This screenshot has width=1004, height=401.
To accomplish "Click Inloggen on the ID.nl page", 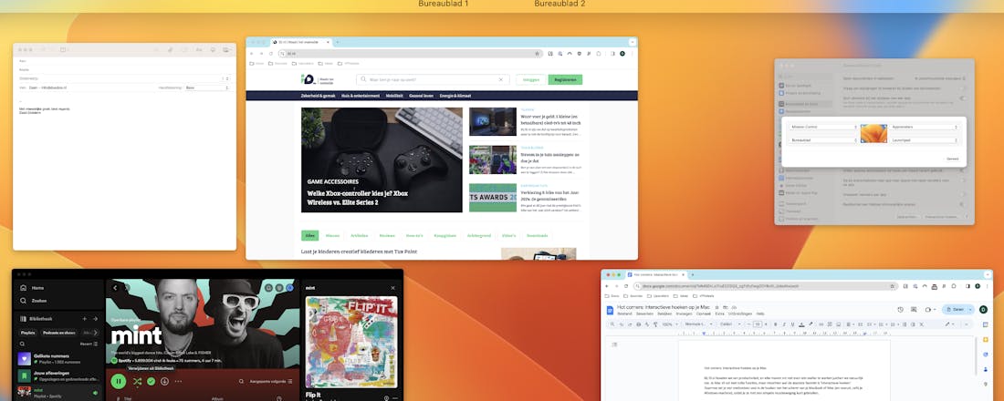I will 531,79.
